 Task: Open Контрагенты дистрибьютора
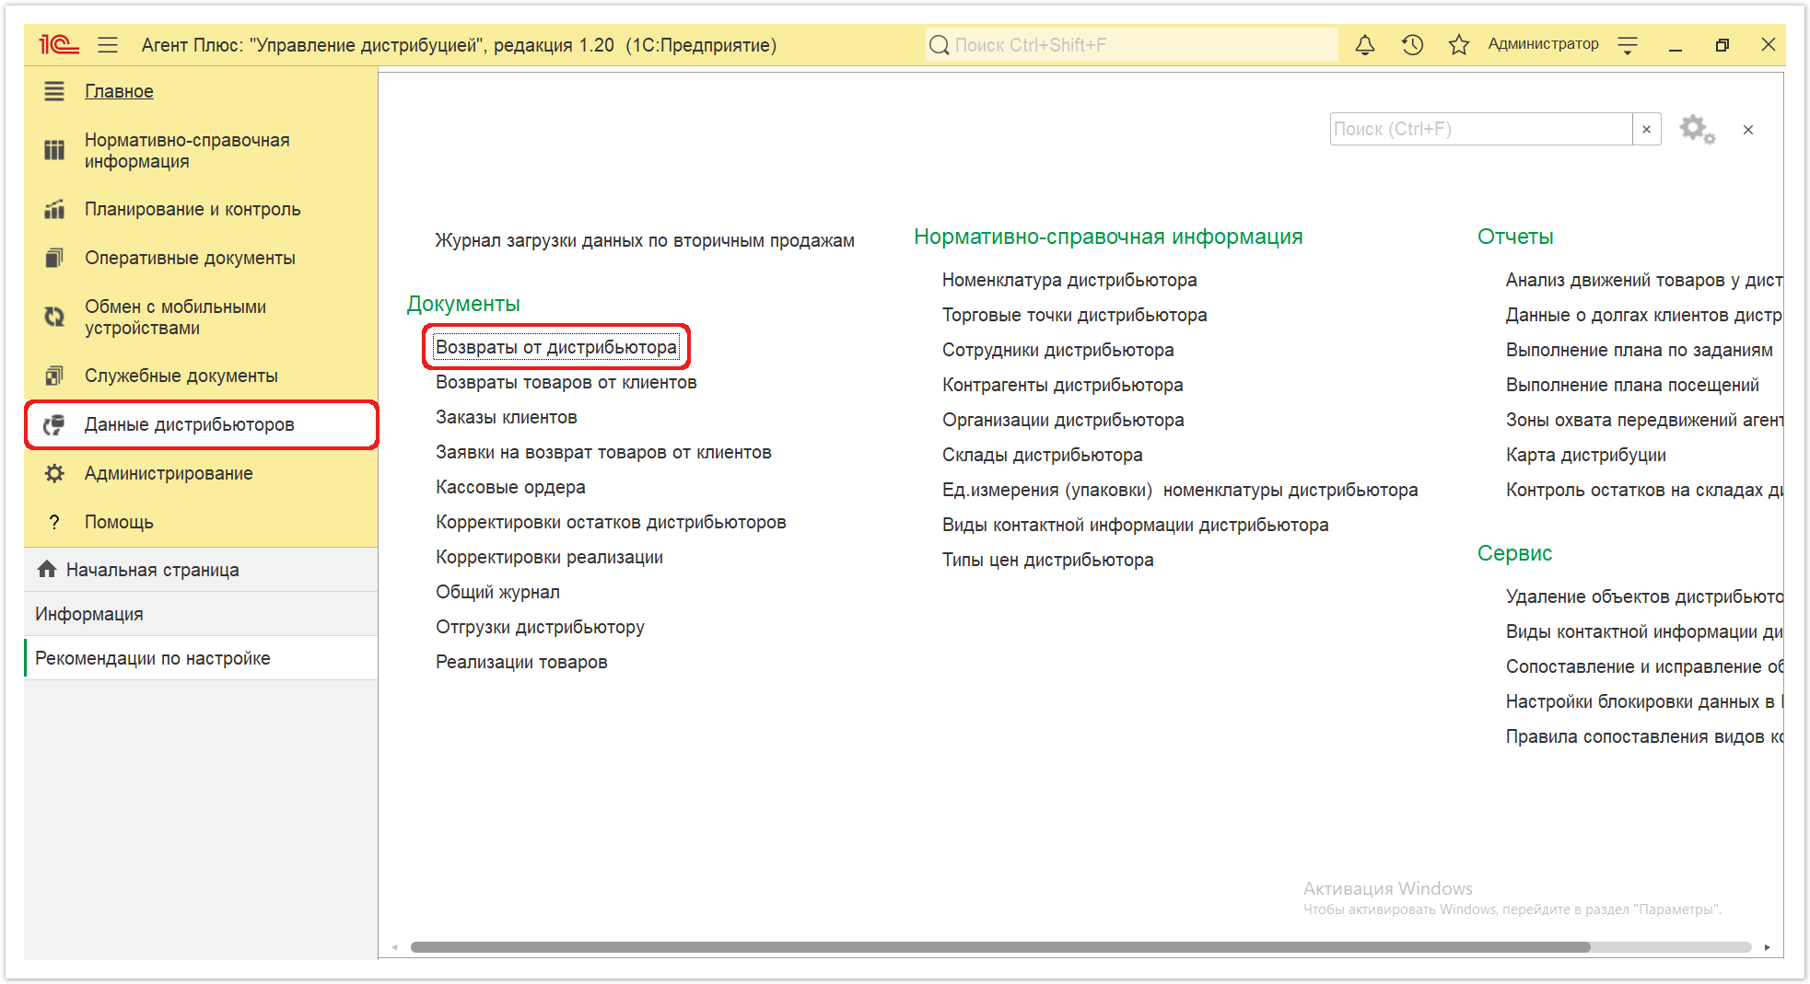pyautogui.click(x=1062, y=385)
